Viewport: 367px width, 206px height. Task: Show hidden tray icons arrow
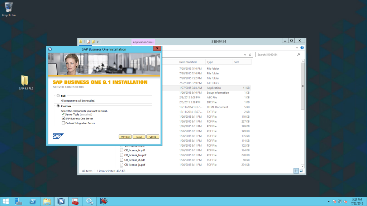[329, 202]
